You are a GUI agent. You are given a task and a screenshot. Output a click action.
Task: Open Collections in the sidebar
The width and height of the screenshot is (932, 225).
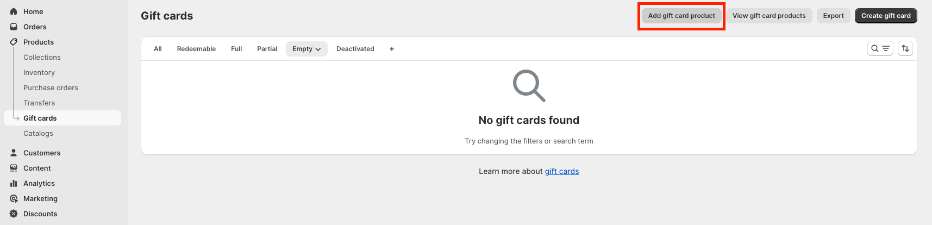[x=42, y=57]
